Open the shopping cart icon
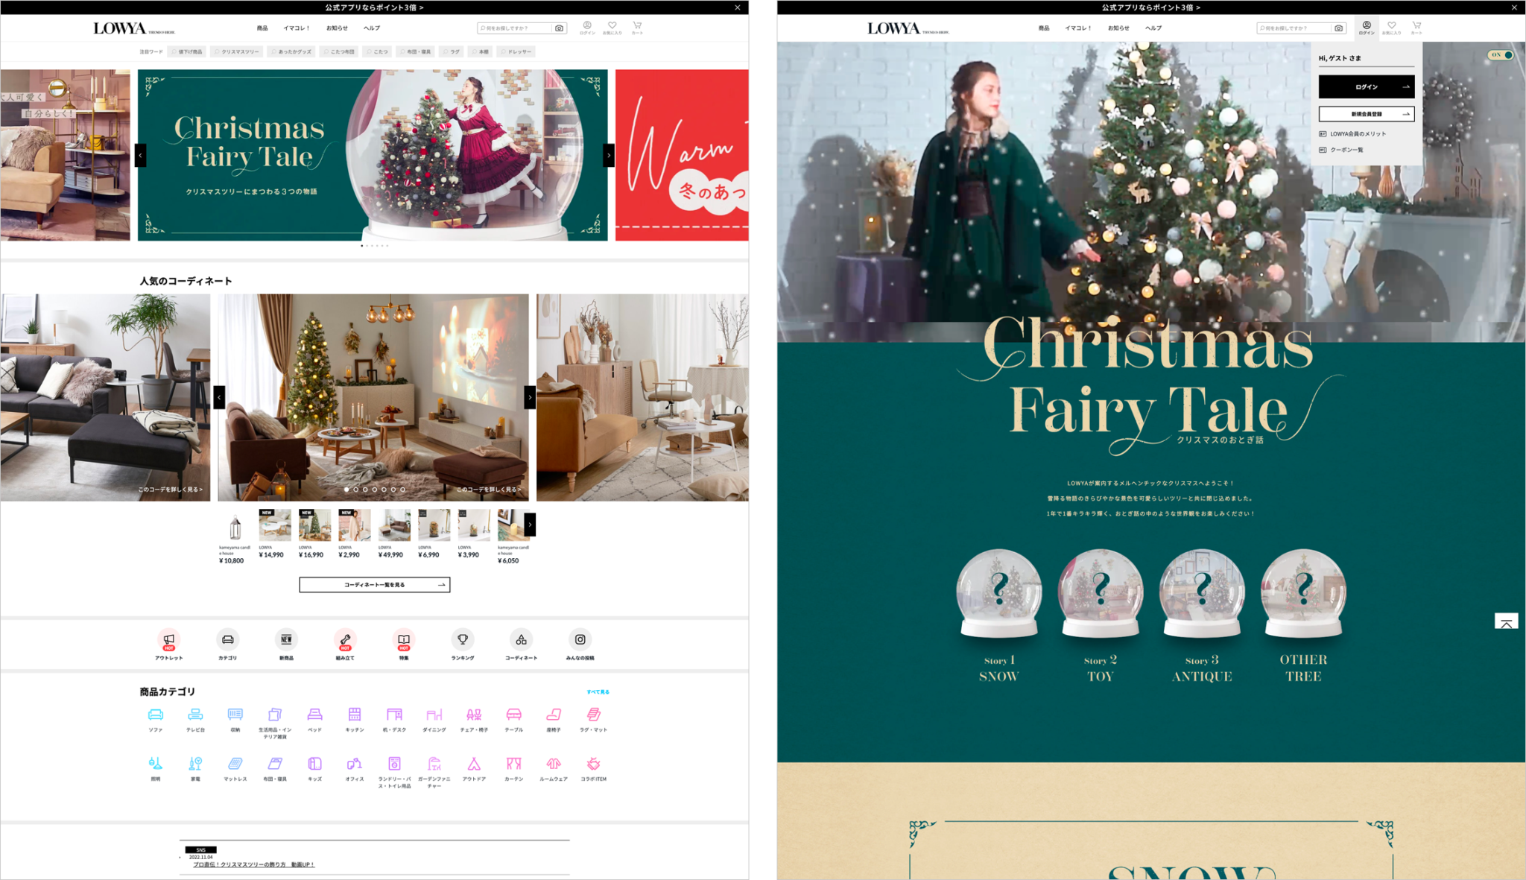 coord(636,26)
